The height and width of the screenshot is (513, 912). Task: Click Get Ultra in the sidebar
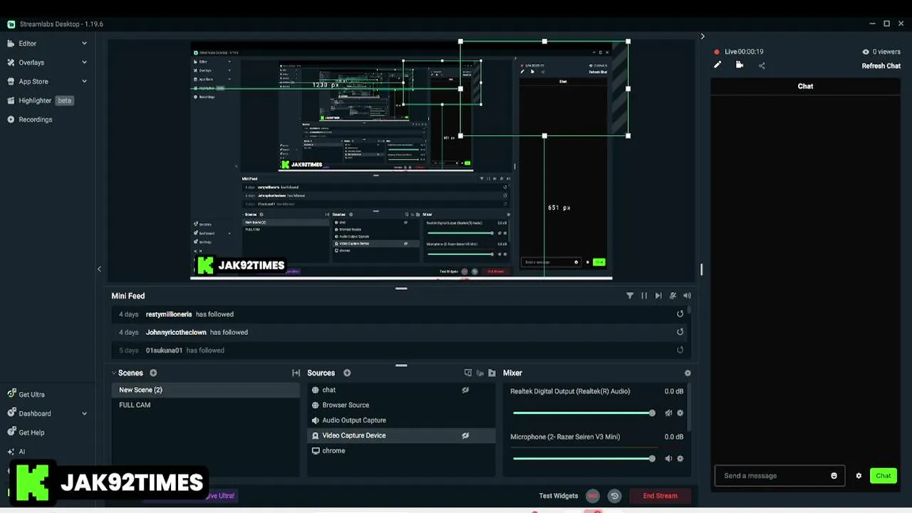(x=31, y=394)
